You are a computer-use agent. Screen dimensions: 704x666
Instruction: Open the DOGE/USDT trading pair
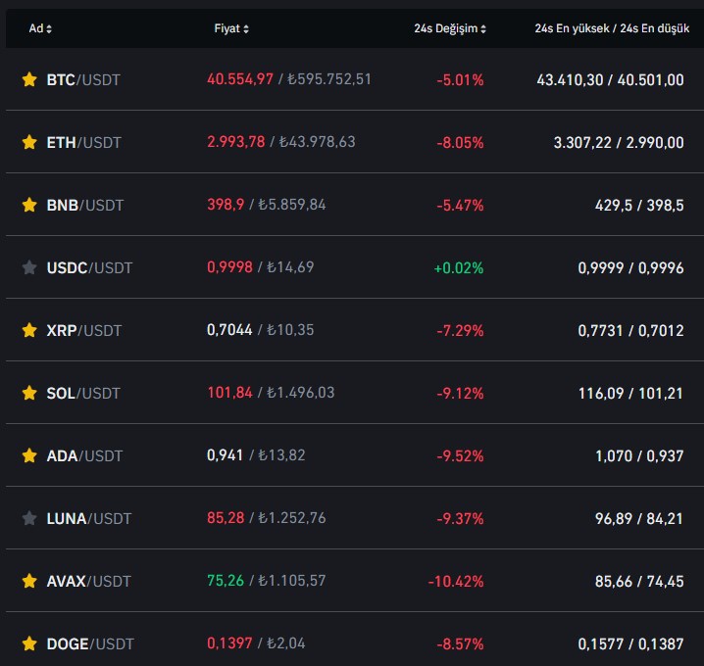coord(90,644)
